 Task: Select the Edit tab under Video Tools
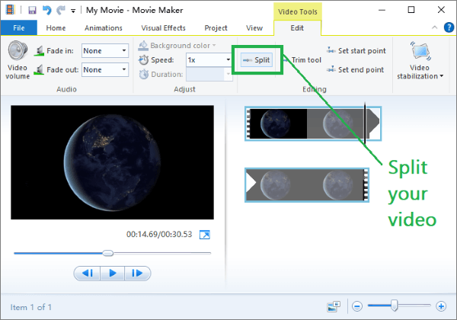[297, 28]
